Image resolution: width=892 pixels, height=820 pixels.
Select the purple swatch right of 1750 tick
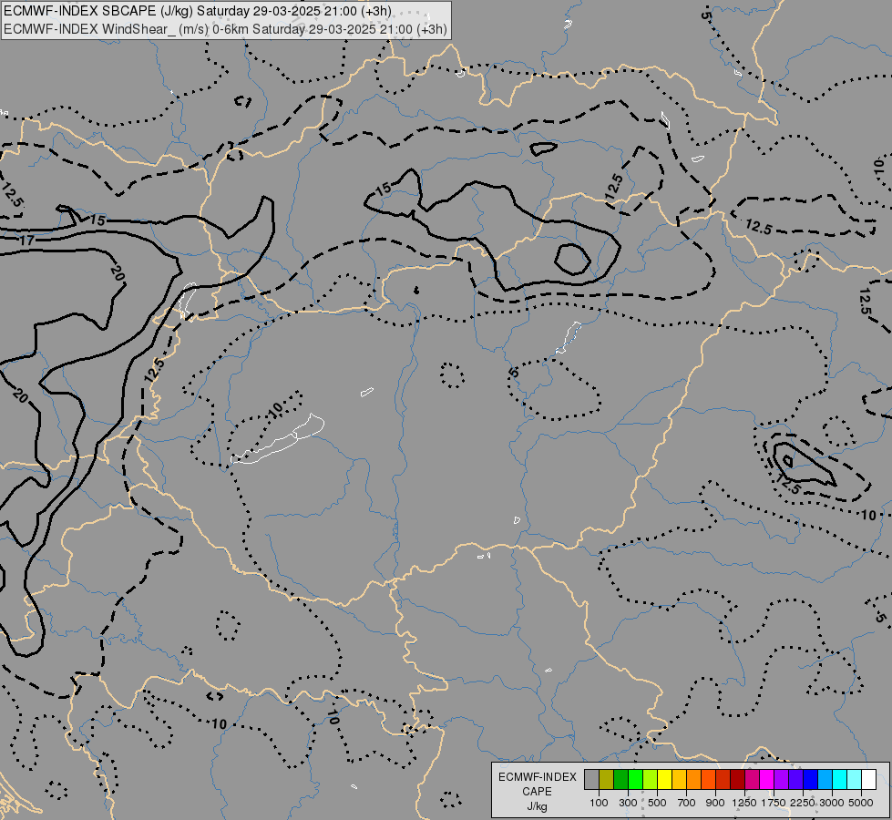pyautogui.click(x=781, y=779)
